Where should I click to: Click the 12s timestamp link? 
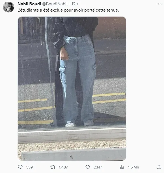pos(74,4)
